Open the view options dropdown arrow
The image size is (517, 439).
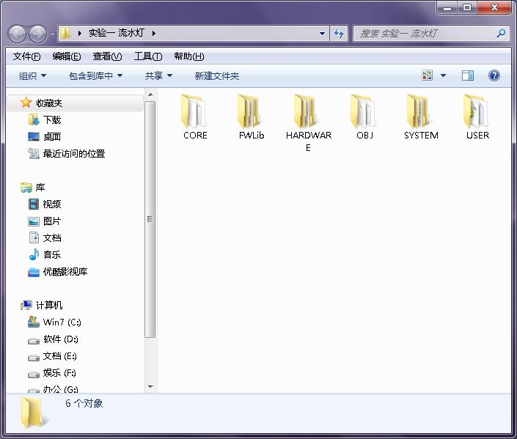pos(443,75)
